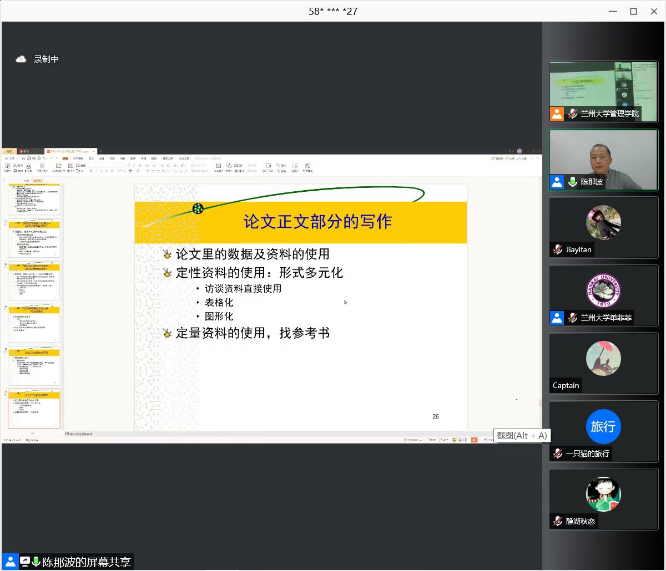
Task: Click the slide title 论文正文部分的写作
Action: pos(317,222)
